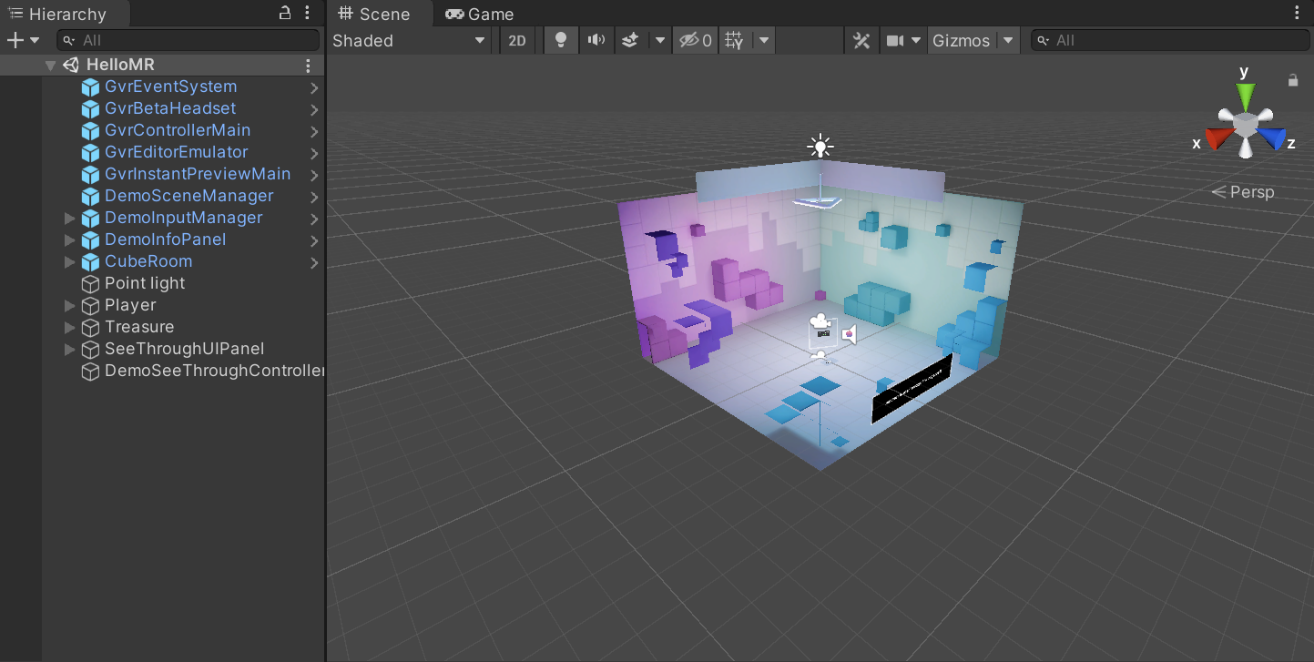This screenshot has width=1314, height=662.
Task: Click the DemoInputManager prefab cube icon
Action: 90,219
